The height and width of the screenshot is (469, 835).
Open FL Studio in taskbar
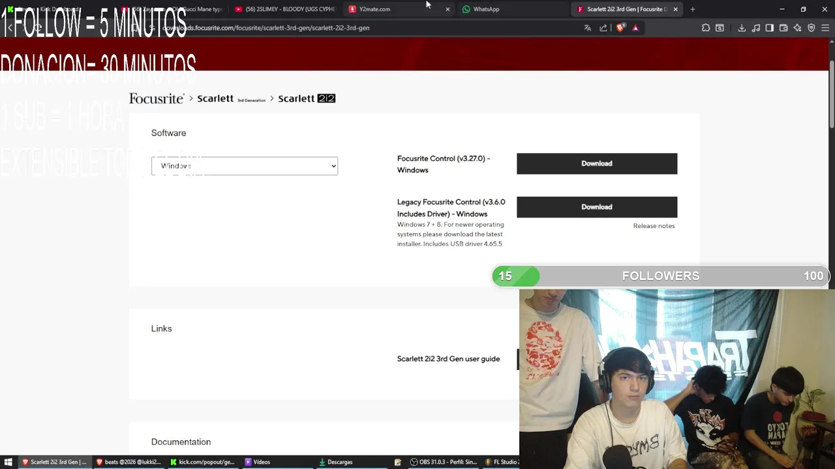coord(501,462)
